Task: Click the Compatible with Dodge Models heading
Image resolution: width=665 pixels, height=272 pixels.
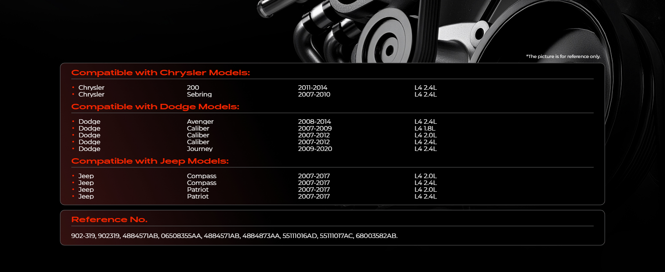Action: click(x=155, y=107)
